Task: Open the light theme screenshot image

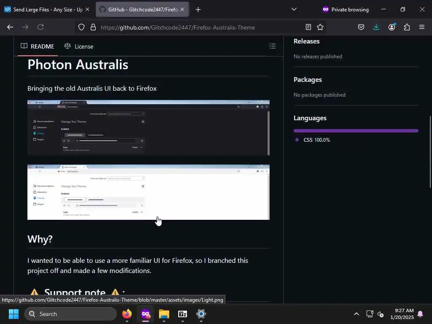Action: coord(148,192)
